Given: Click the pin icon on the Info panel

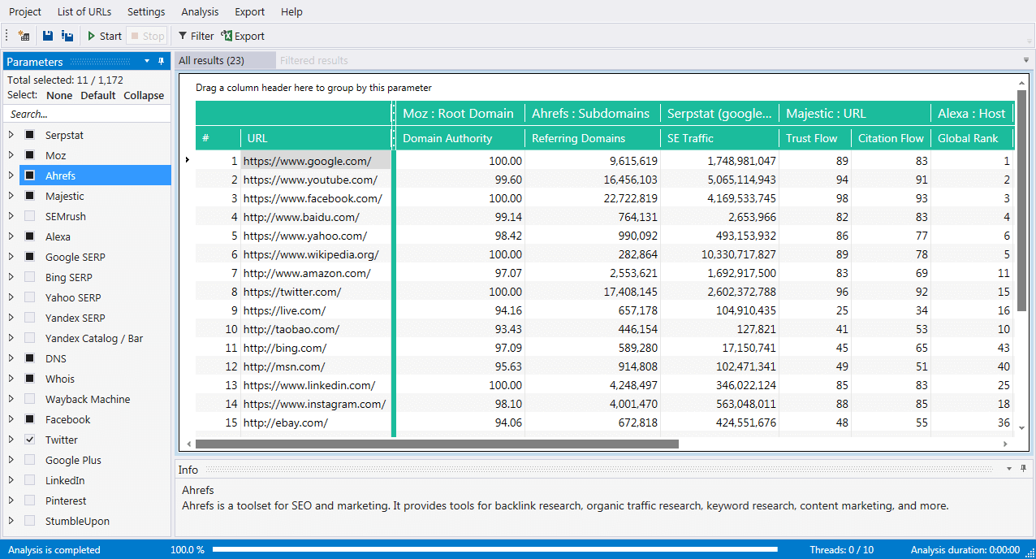Looking at the screenshot, I should [1025, 469].
